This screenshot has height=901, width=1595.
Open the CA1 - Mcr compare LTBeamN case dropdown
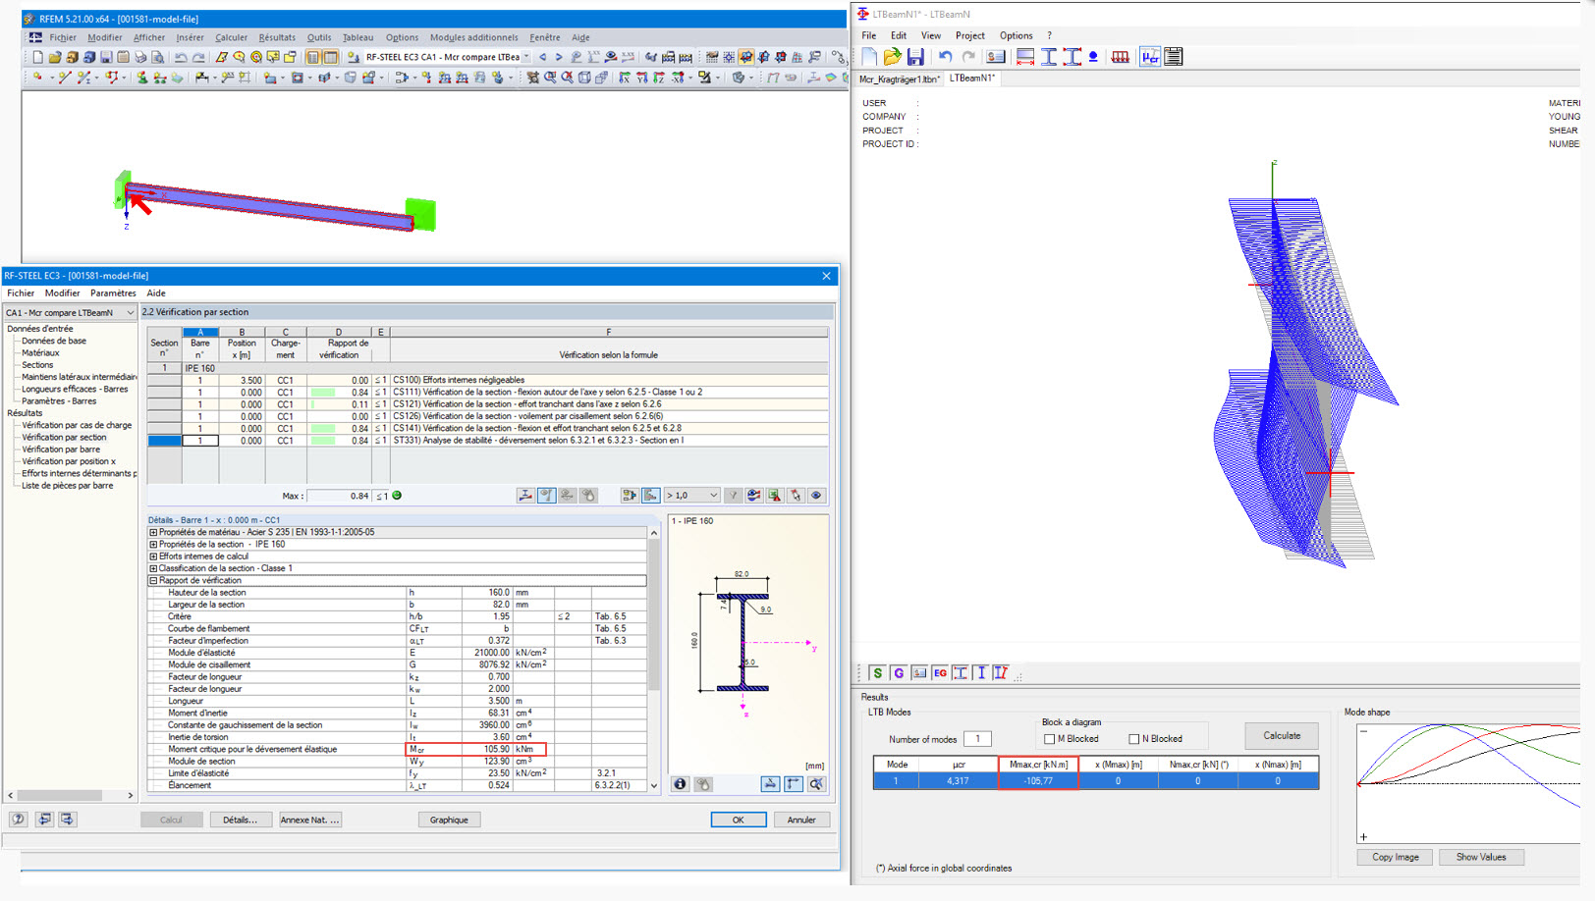(129, 312)
